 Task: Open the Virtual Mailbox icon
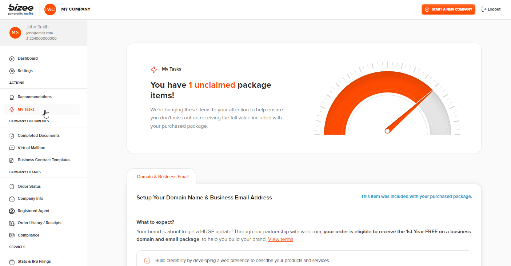[x=12, y=148]
